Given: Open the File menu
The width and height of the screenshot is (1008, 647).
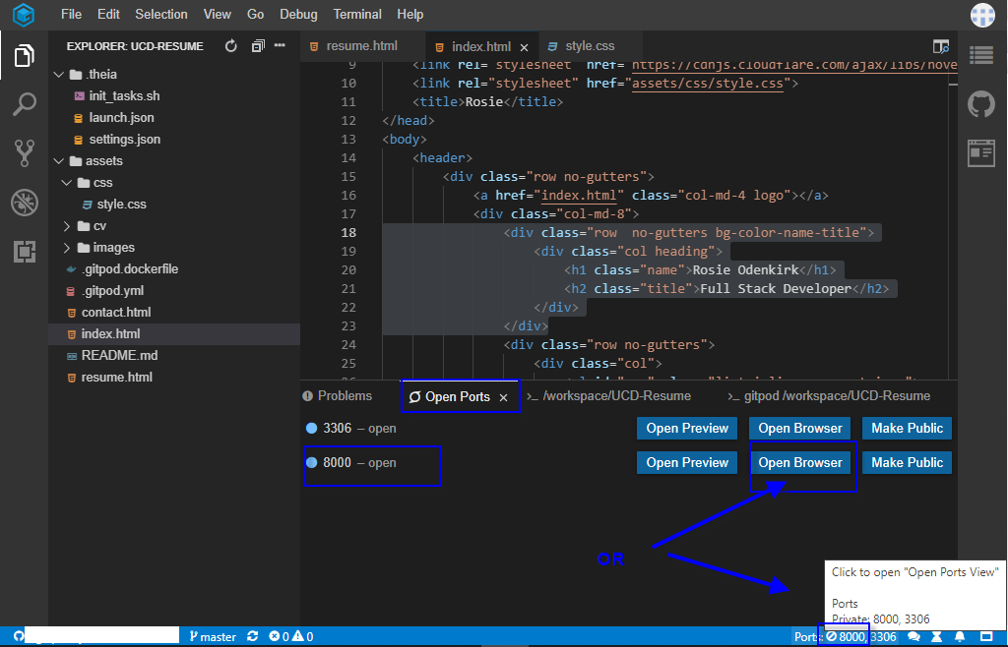Looking at the screenshot, I should [71, 14].
